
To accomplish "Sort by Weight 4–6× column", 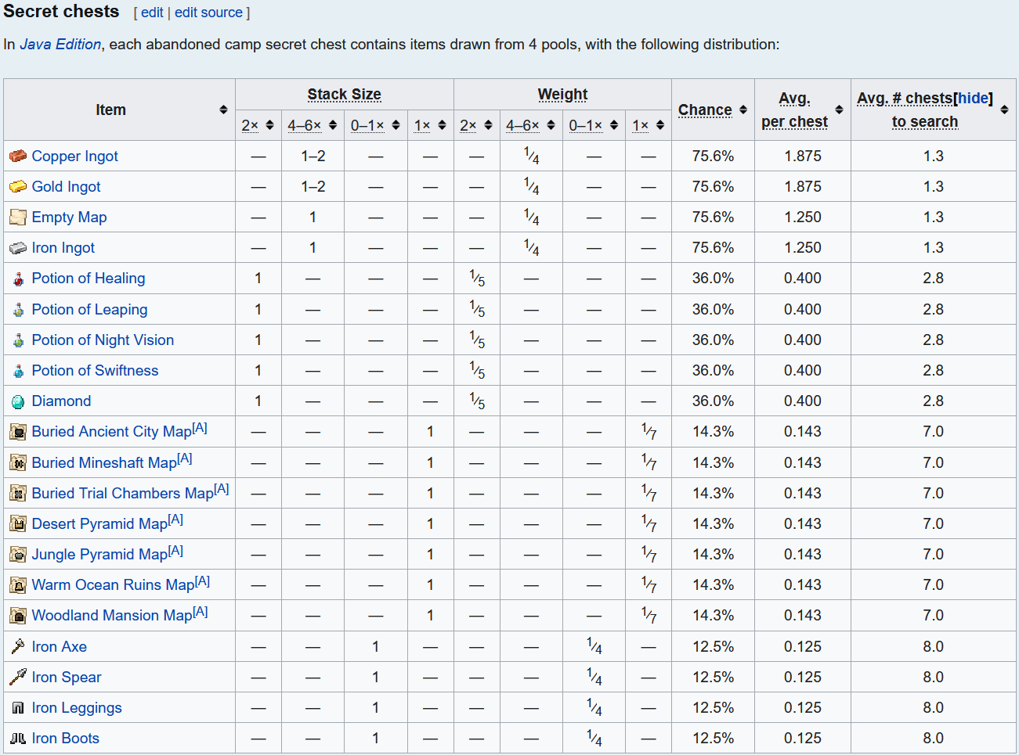I will click(551, 125).
